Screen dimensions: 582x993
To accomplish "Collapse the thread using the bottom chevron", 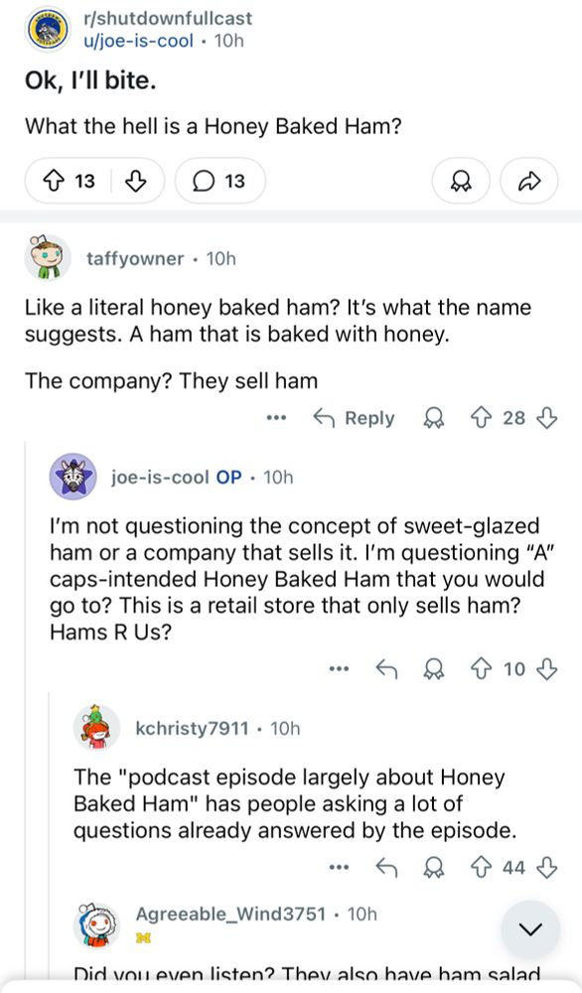I will (x=531, y=928).
